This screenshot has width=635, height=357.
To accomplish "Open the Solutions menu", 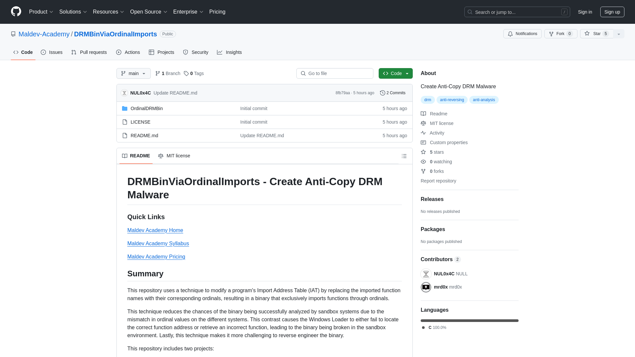I will (x=73, y=12).
